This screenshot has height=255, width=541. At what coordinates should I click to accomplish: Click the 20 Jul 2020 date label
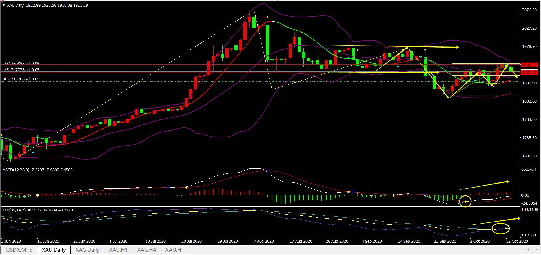[x=192, y=241]
